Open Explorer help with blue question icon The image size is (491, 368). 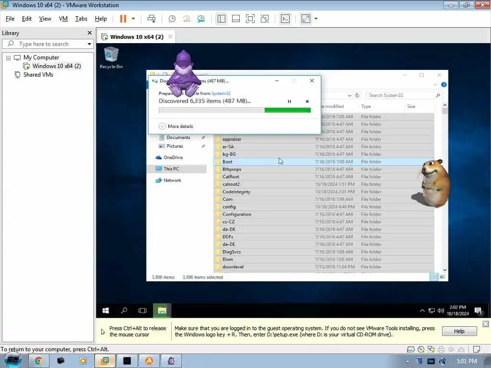[x=444, y=85]
